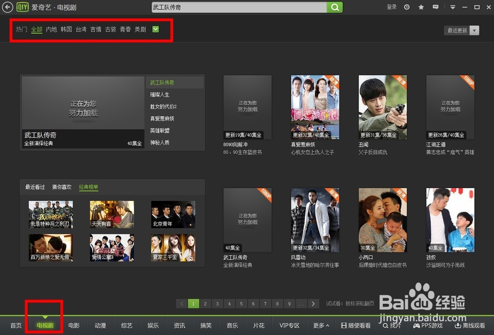Viewport: 494px width, 335px height.
Task: Select 神秘人质 in featured list
Action: [x=160, y=143]
